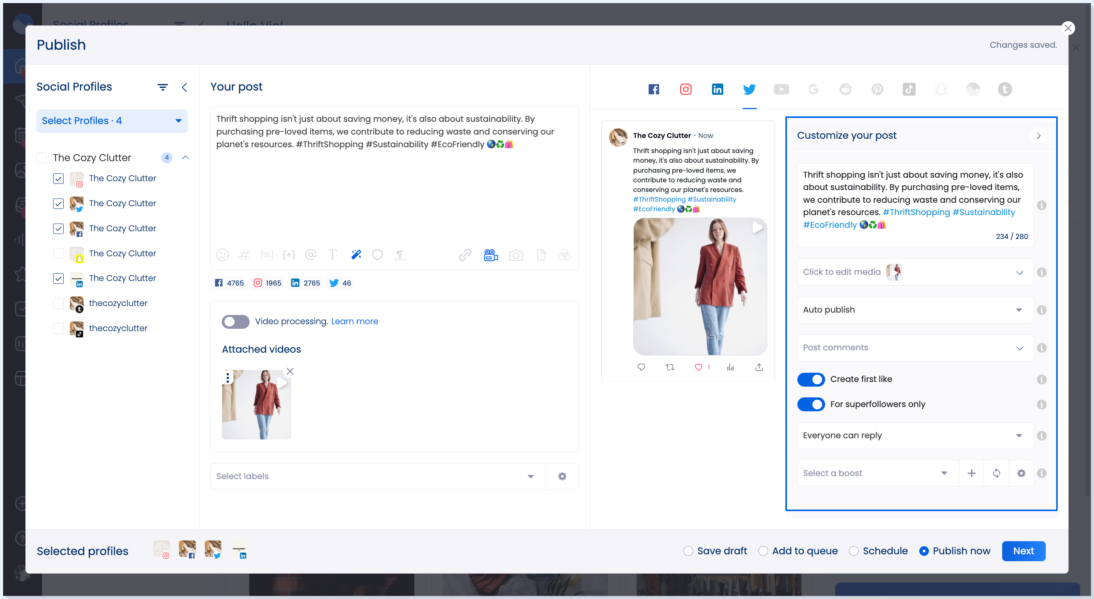Click the AI magic wand icon
The image size is (1094, 599).
[356, 254]
